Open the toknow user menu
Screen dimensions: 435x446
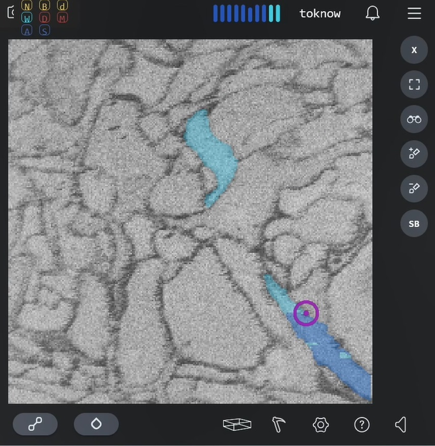coord(320,14)
